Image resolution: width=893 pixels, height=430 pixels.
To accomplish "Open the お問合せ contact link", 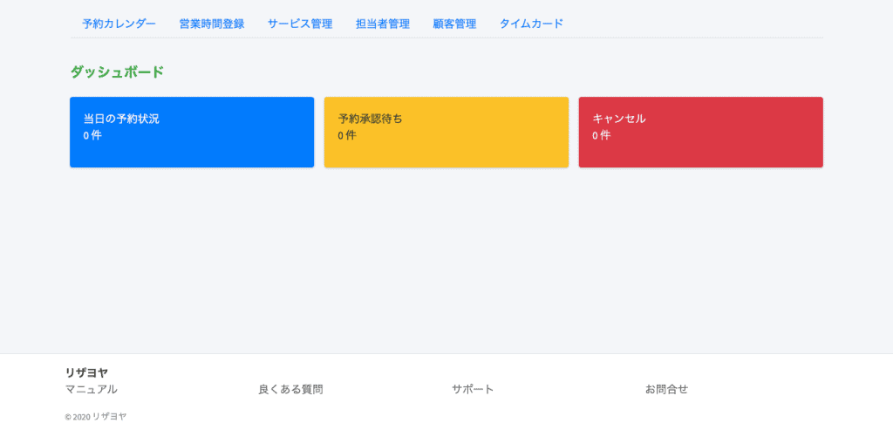I will click(667, 390).
